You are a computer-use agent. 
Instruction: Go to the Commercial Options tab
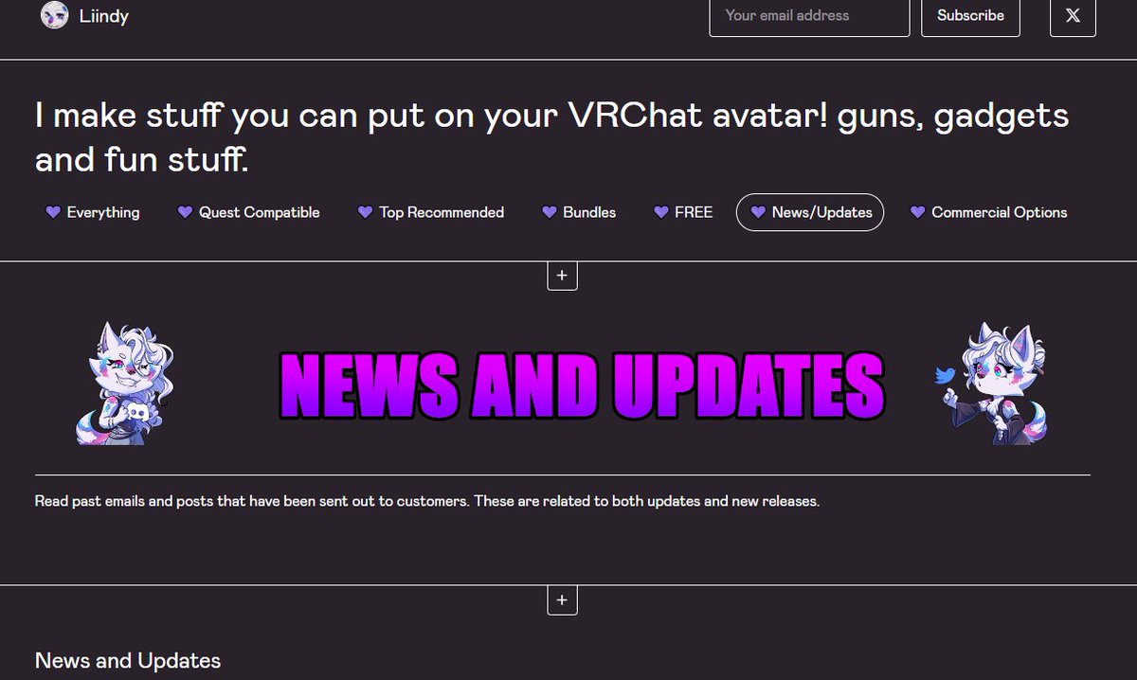988,212
